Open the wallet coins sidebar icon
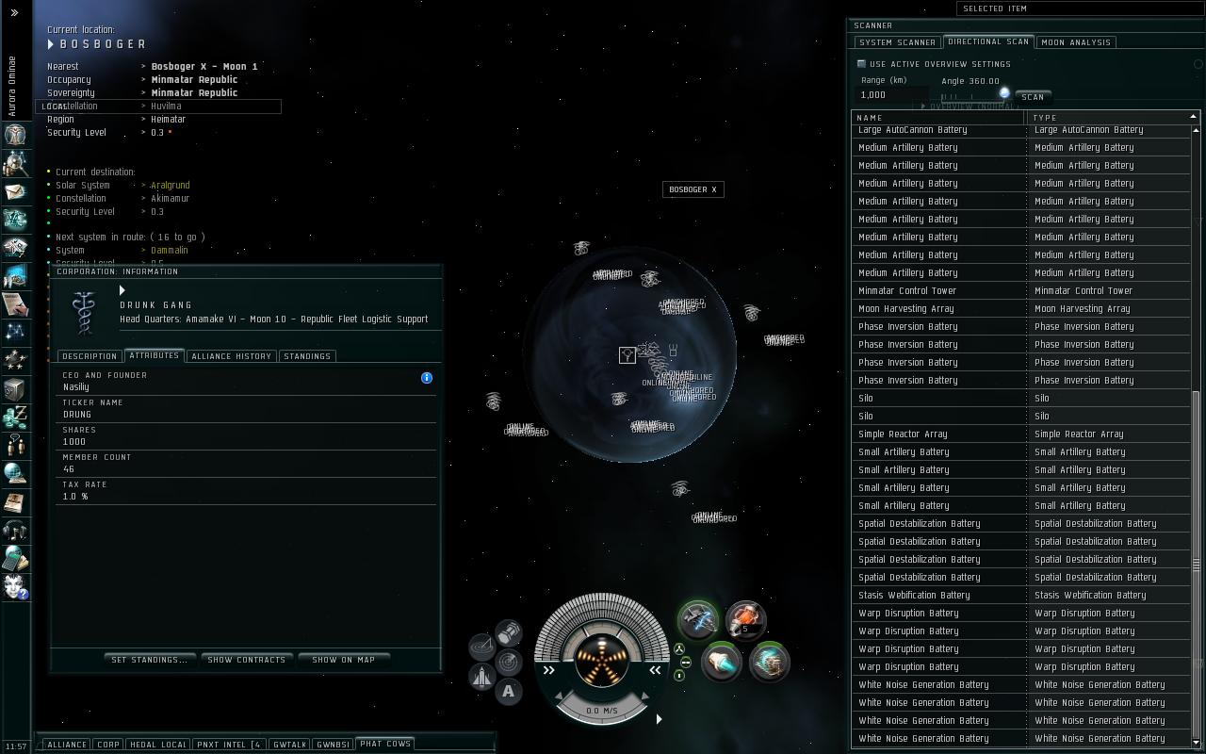Viewport: 1206px width, 754px height. 15,417
